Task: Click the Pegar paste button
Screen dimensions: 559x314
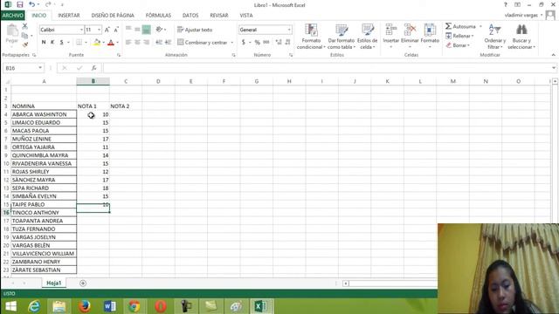Action: [11, 34]
